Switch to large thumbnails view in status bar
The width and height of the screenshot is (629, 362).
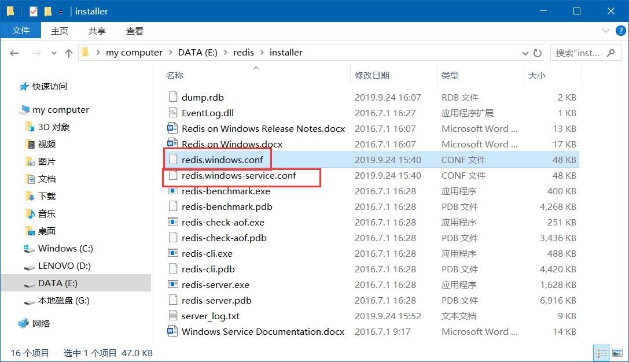click(617, 352)
